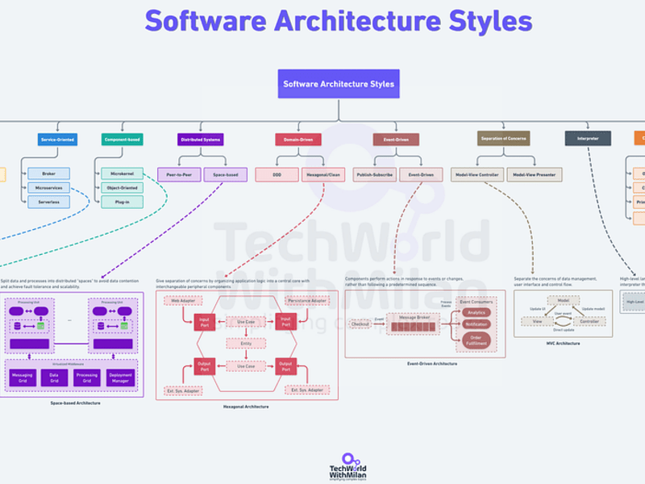Select the Hexagonal/Clean node
This screenshot has width=645, height=484.
(x=323, y=175)
